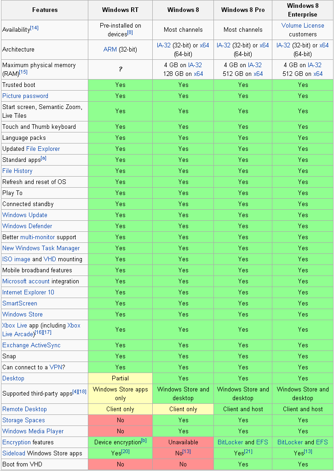Open reference [21] in Sideload row
The image size is (334, 471).
coord(248,451)
